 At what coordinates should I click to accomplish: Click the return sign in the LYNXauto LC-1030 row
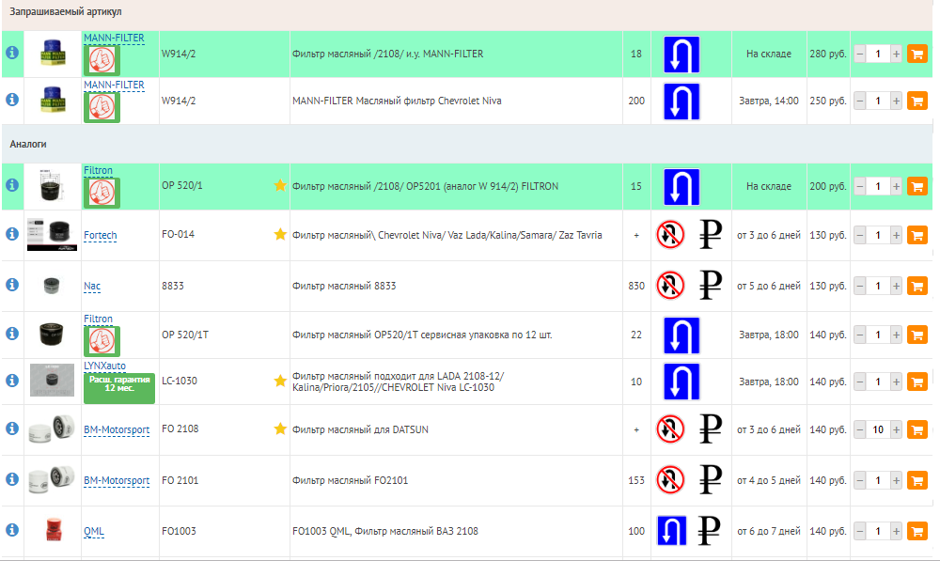tap(681, 382)
